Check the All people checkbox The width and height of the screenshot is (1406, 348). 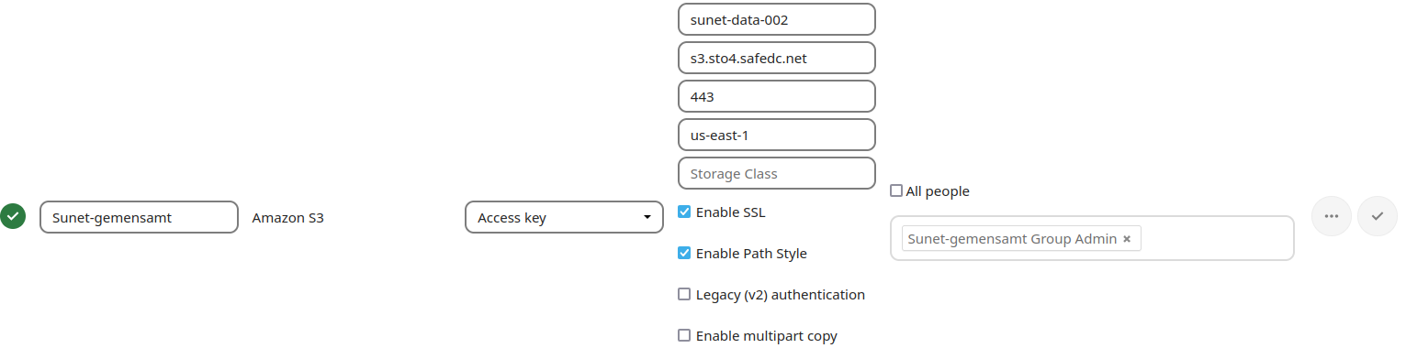896,190
